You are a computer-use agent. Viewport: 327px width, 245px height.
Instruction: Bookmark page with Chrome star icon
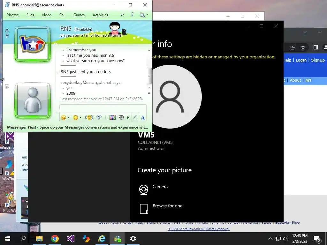pos(303,47)
